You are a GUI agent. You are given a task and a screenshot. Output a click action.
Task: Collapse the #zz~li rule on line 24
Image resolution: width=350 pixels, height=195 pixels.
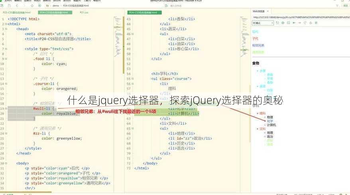point(6,133)
